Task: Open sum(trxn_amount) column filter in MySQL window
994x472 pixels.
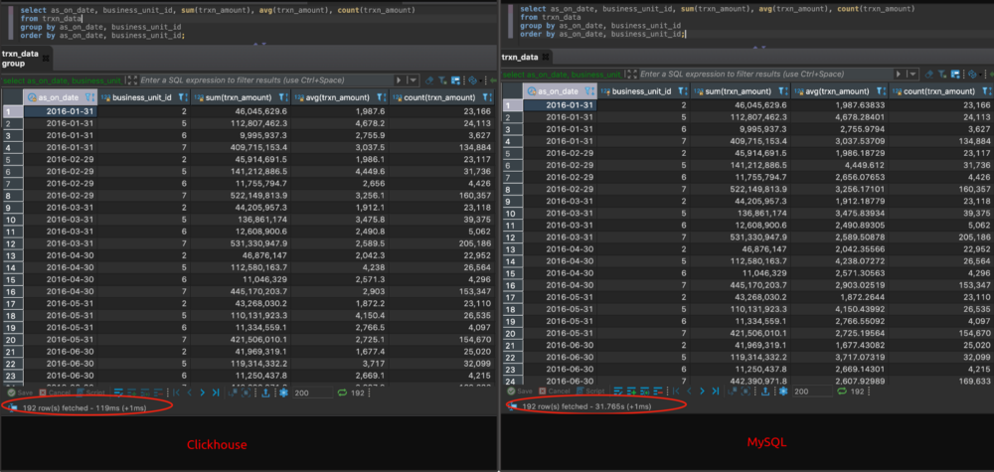Action: pos(783,91)
